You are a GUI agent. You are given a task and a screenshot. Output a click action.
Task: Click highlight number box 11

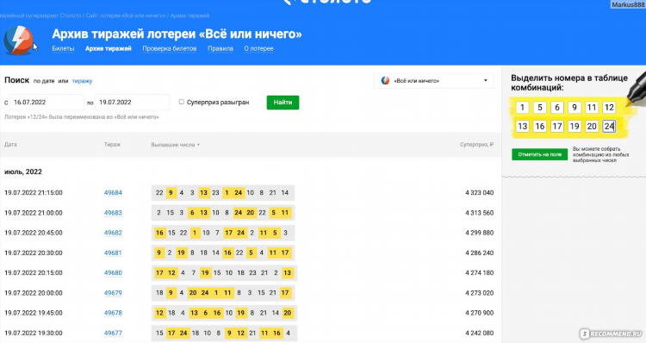click(x=592, y=108)
